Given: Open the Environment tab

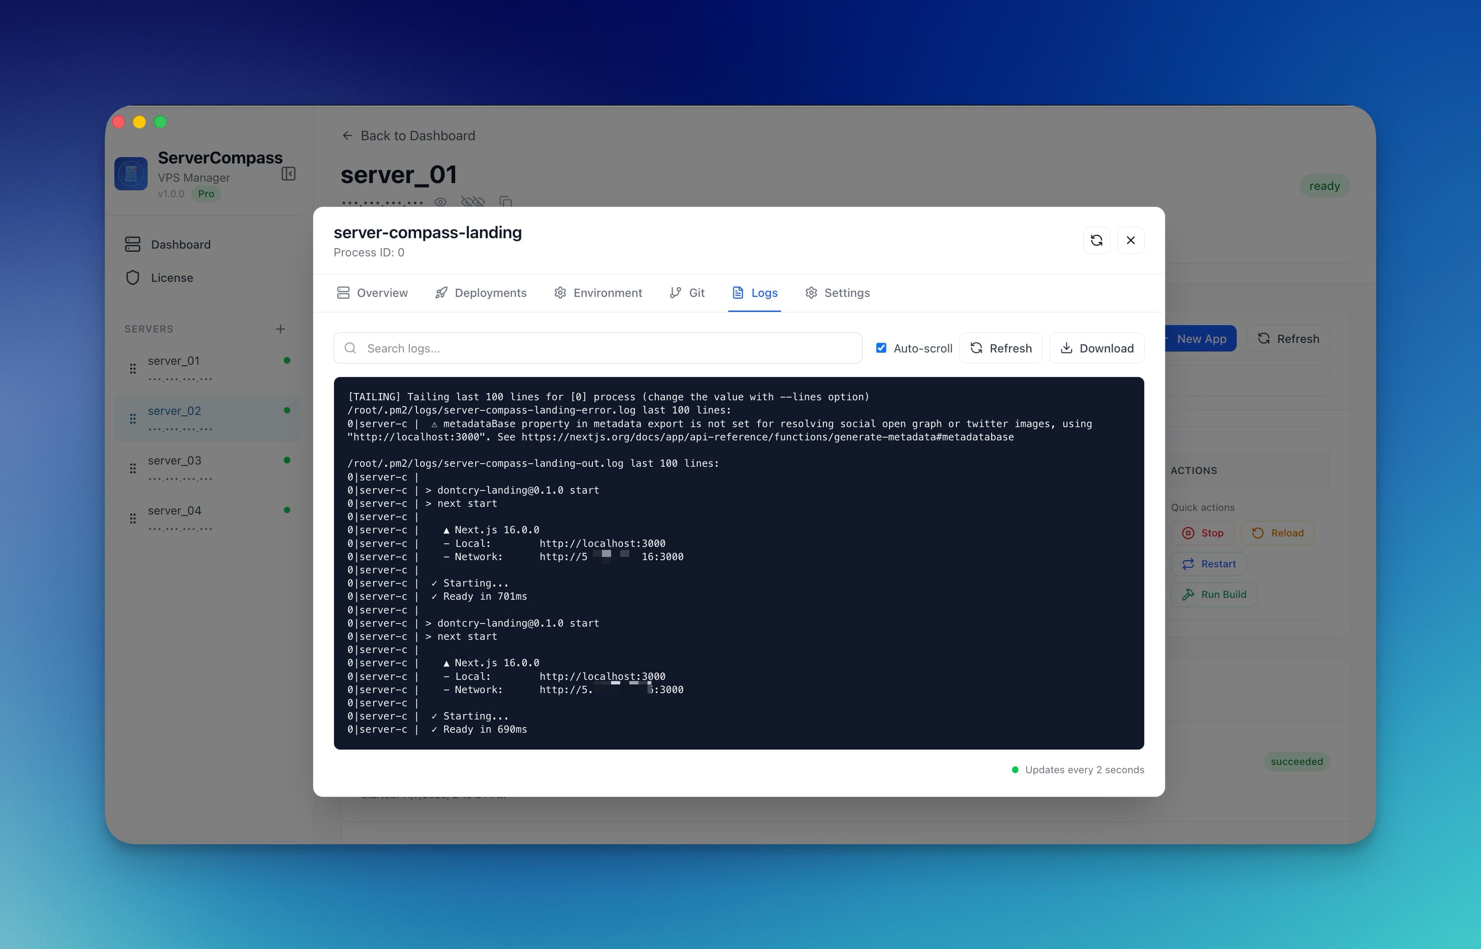Looking at the screenshot, I should tap(608, 292).
